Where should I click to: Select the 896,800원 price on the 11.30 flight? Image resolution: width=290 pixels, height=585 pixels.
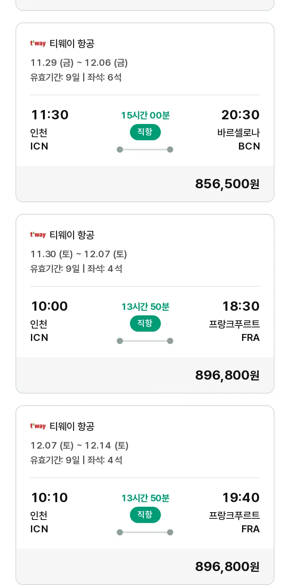227,375
